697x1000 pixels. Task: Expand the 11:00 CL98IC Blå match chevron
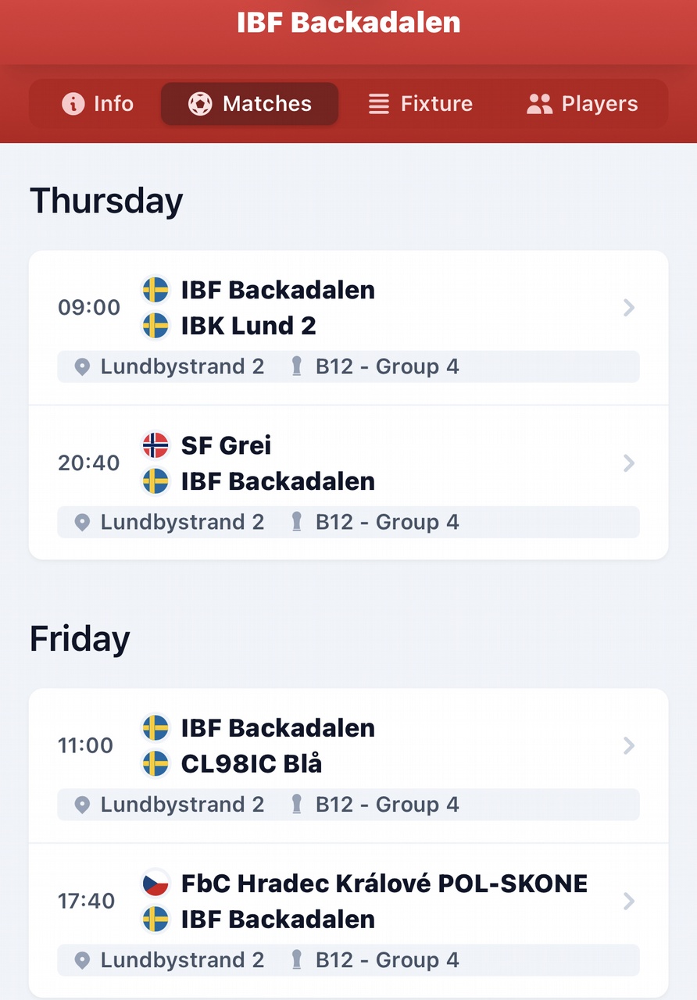point(628,745)
